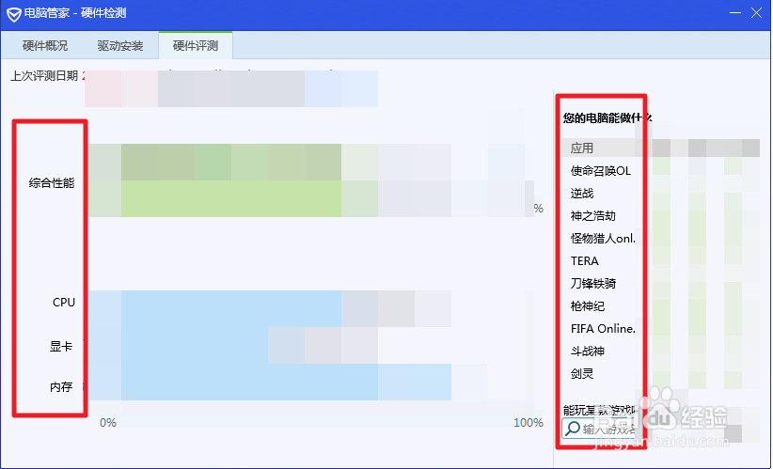This screenshot has height=469, width=773.
Task: Select 使命召唤OL in the game list
Action: [601, 171]
